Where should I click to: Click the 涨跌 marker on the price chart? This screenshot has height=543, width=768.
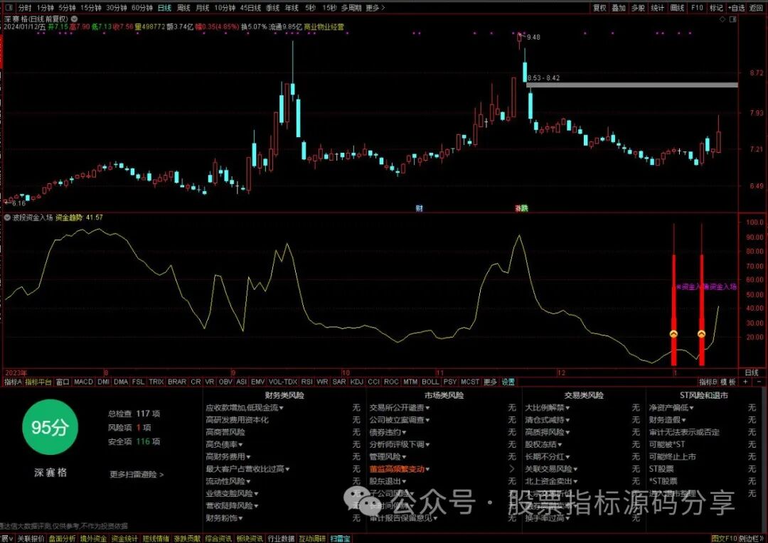[521, 208]
